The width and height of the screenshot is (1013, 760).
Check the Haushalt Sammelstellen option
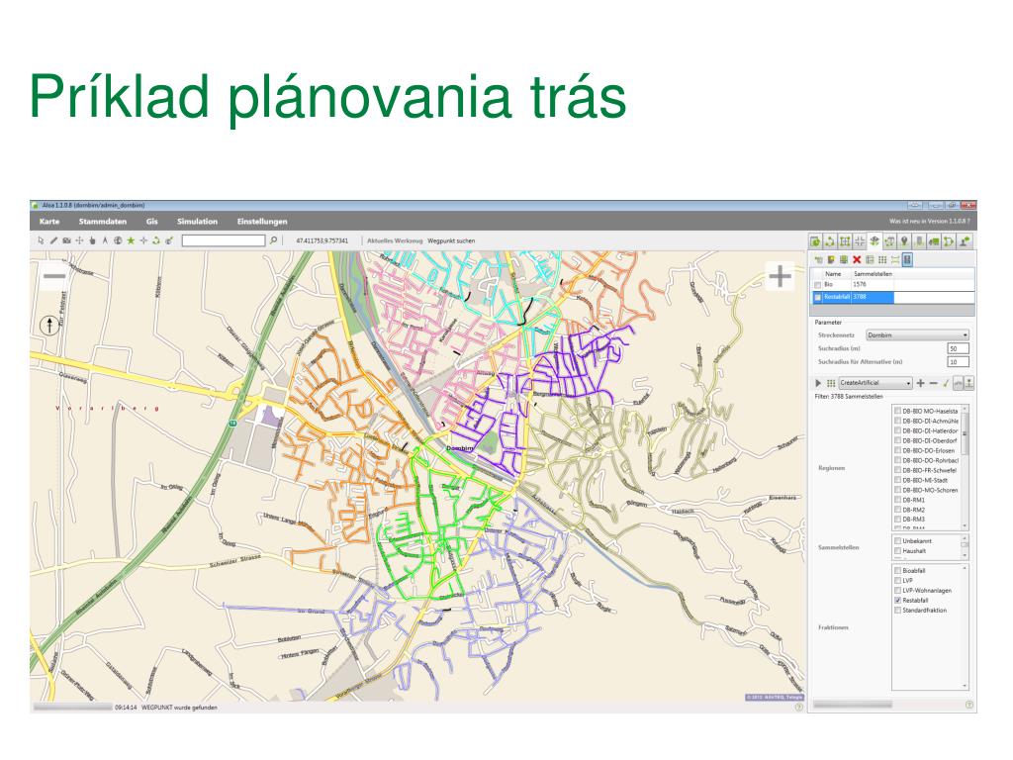click(897, 550)
